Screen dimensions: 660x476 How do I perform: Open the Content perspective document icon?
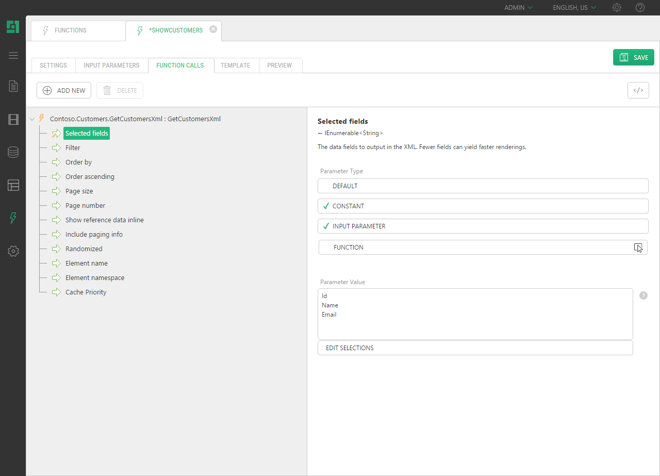tap(13, 86)
